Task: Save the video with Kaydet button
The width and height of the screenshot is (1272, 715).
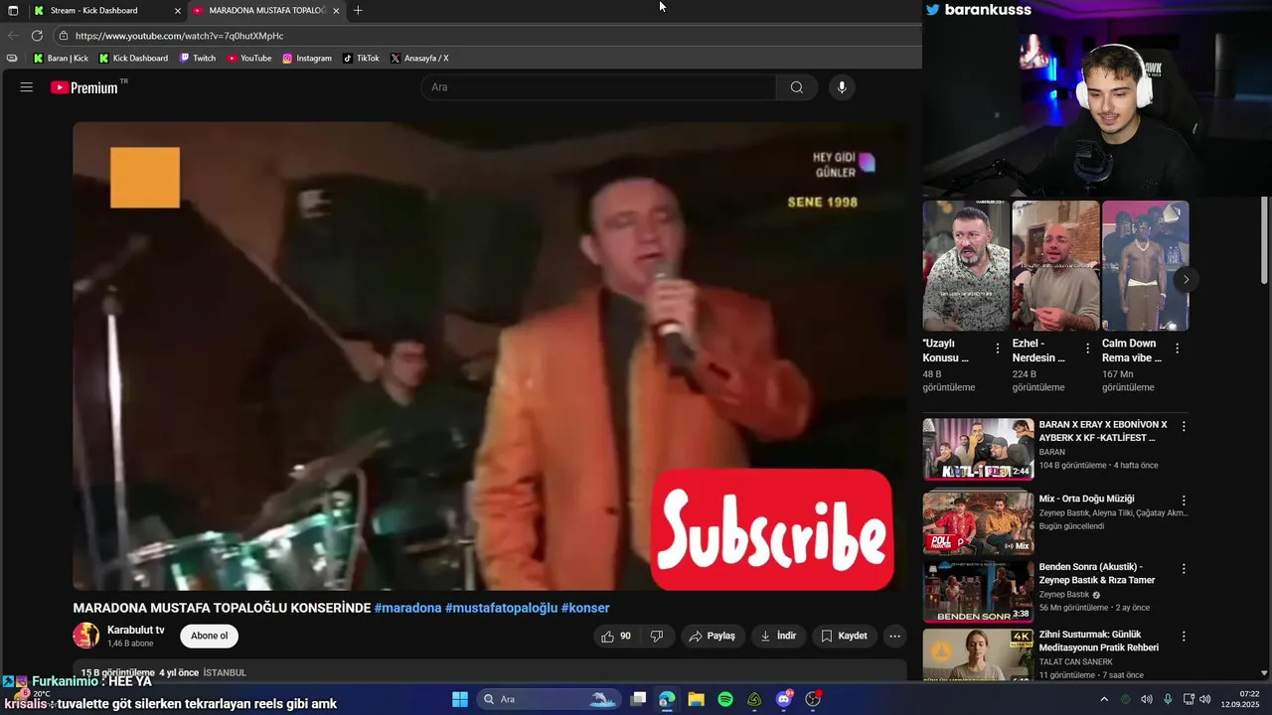Action: click(x=844, y=636)
